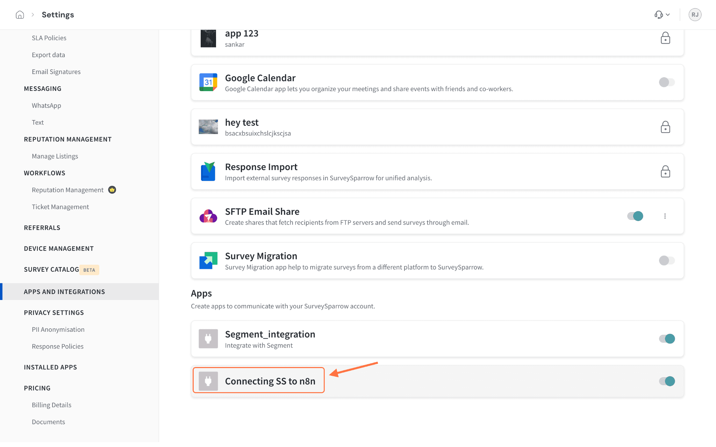The image size is (716, 447).
Task: Open Manage Listings in sidebar
Action: (x=55, y=156)
